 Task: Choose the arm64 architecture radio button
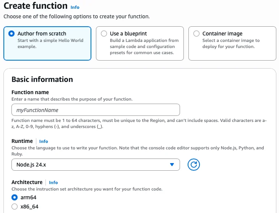point(15,197)
